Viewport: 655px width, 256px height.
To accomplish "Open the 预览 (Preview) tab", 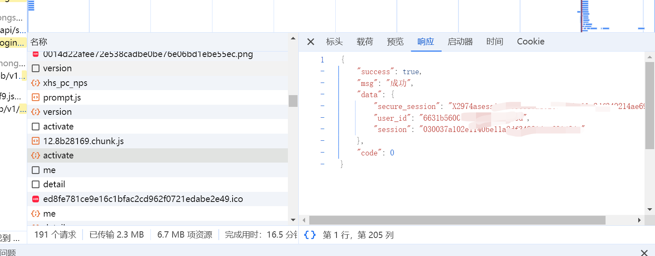I will point(395,41).
